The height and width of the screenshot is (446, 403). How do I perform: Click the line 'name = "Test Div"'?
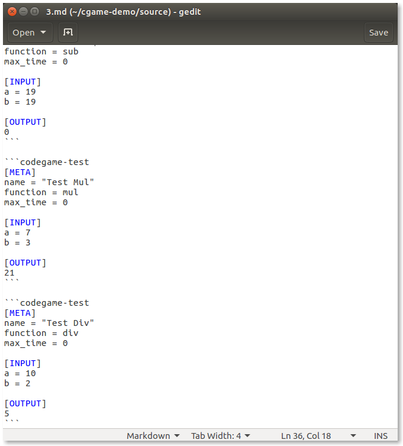click(49, 323)
